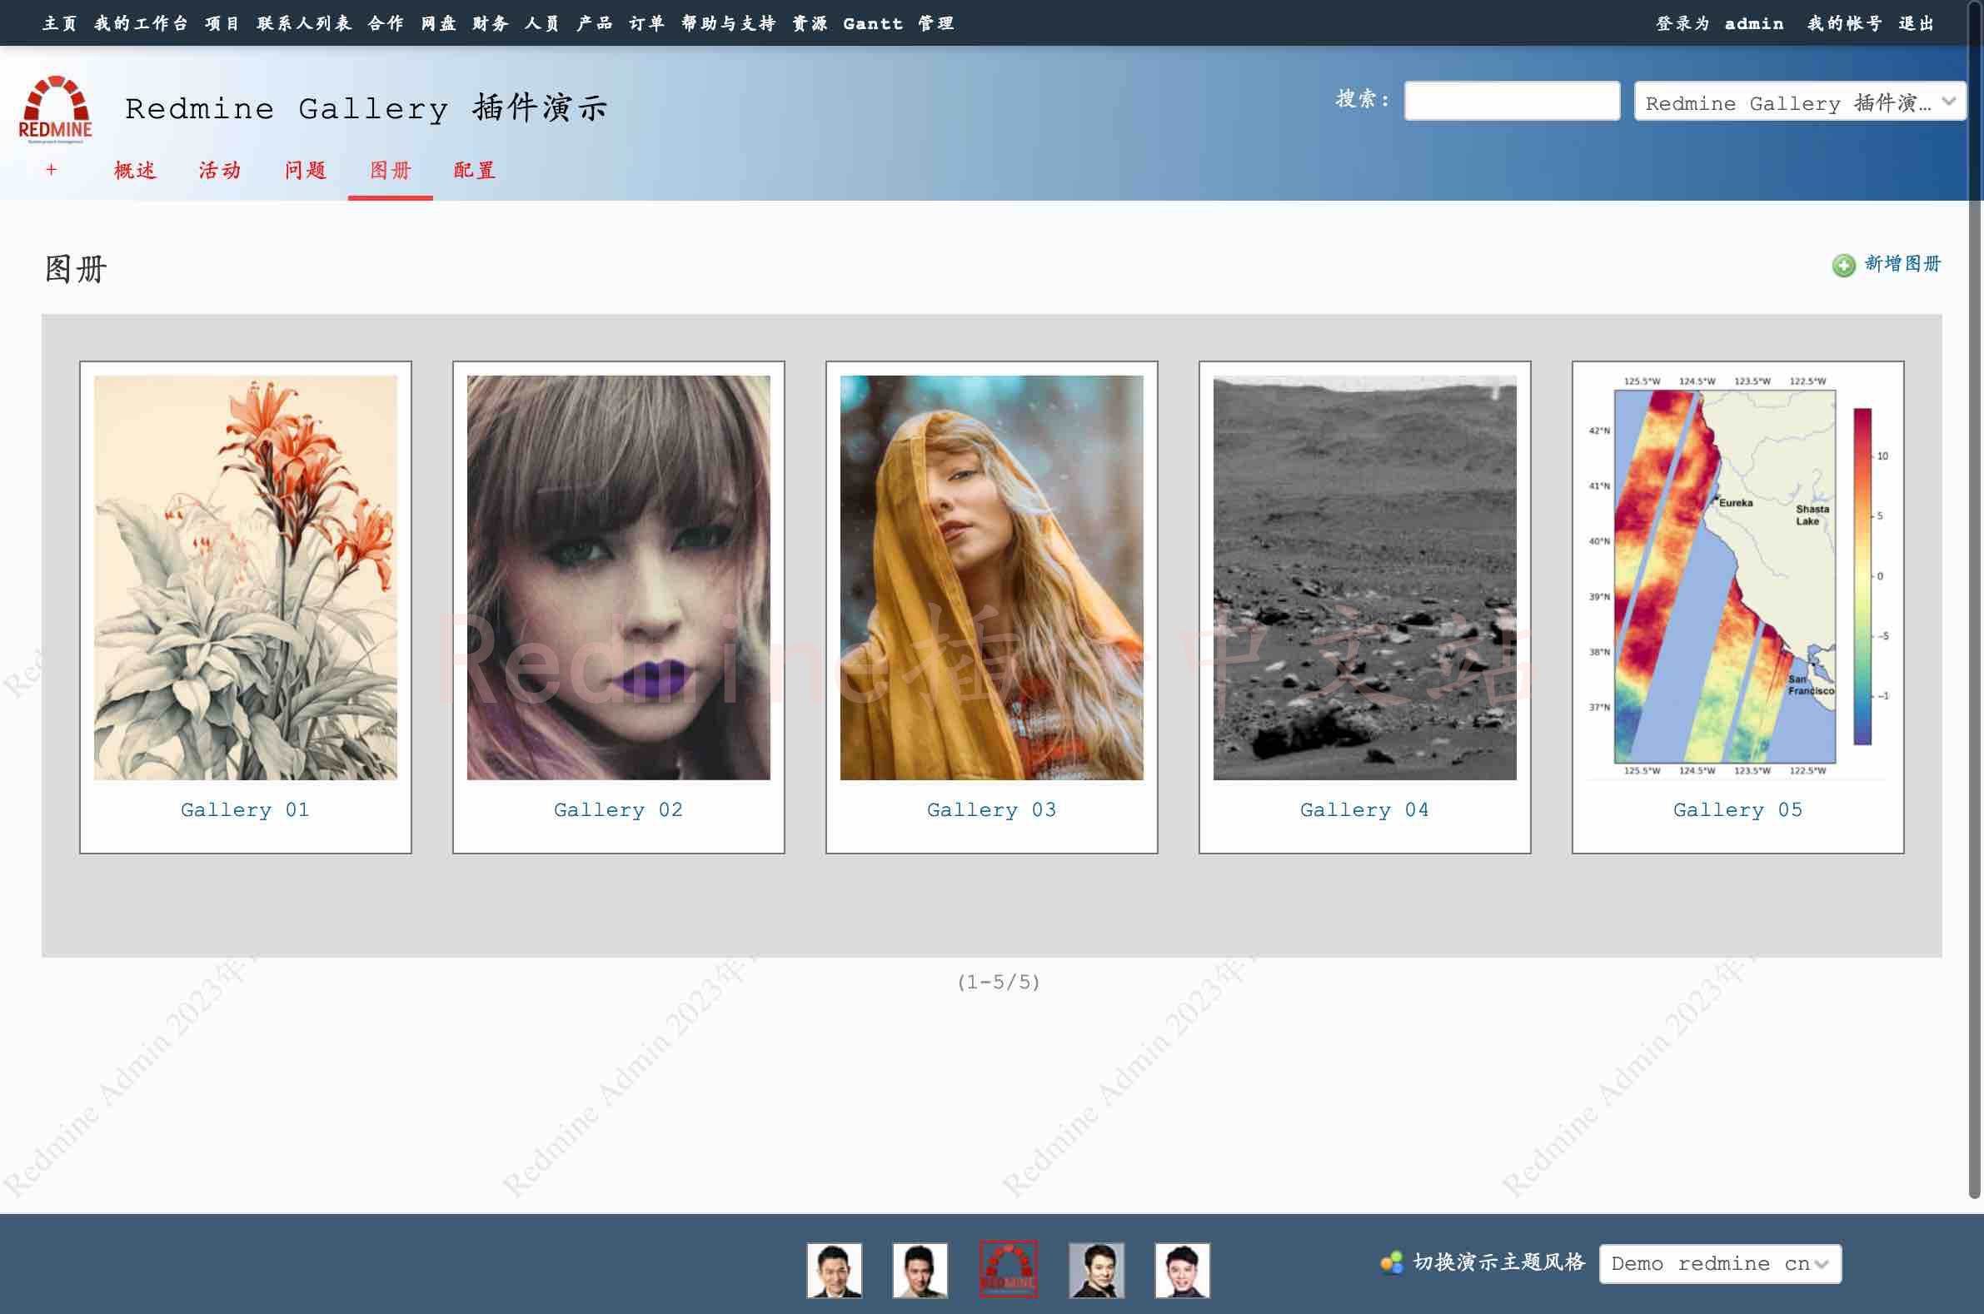
Task: Click the second portrait avatar in footer
Action: coord(920,1270)
